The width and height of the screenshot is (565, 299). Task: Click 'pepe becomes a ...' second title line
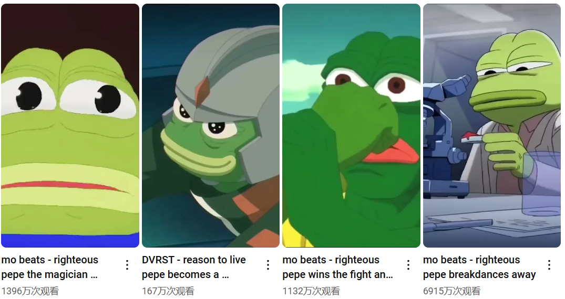tap(186, 274)
